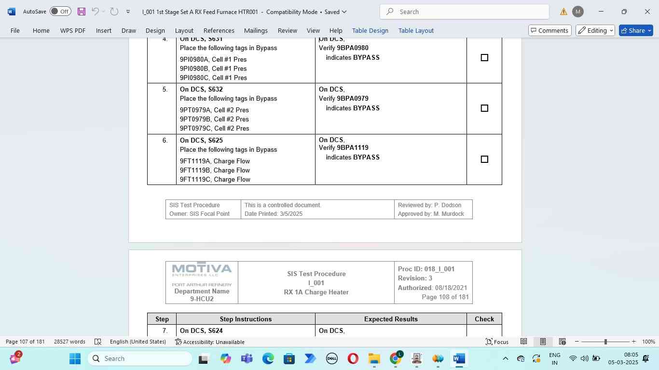Image resolution: width=659 pixels, height=370 pixels.
Task: Click the Comments button
Action: 550,30
